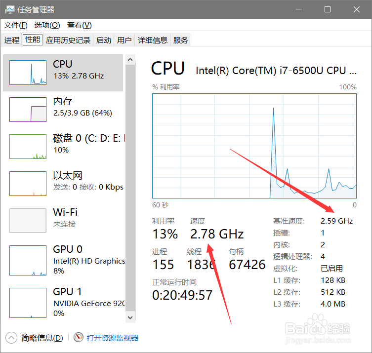The height and width of the screenshot is (353, 372).
Task: Open the 文件(F) menu
Action: coord(16,25)
